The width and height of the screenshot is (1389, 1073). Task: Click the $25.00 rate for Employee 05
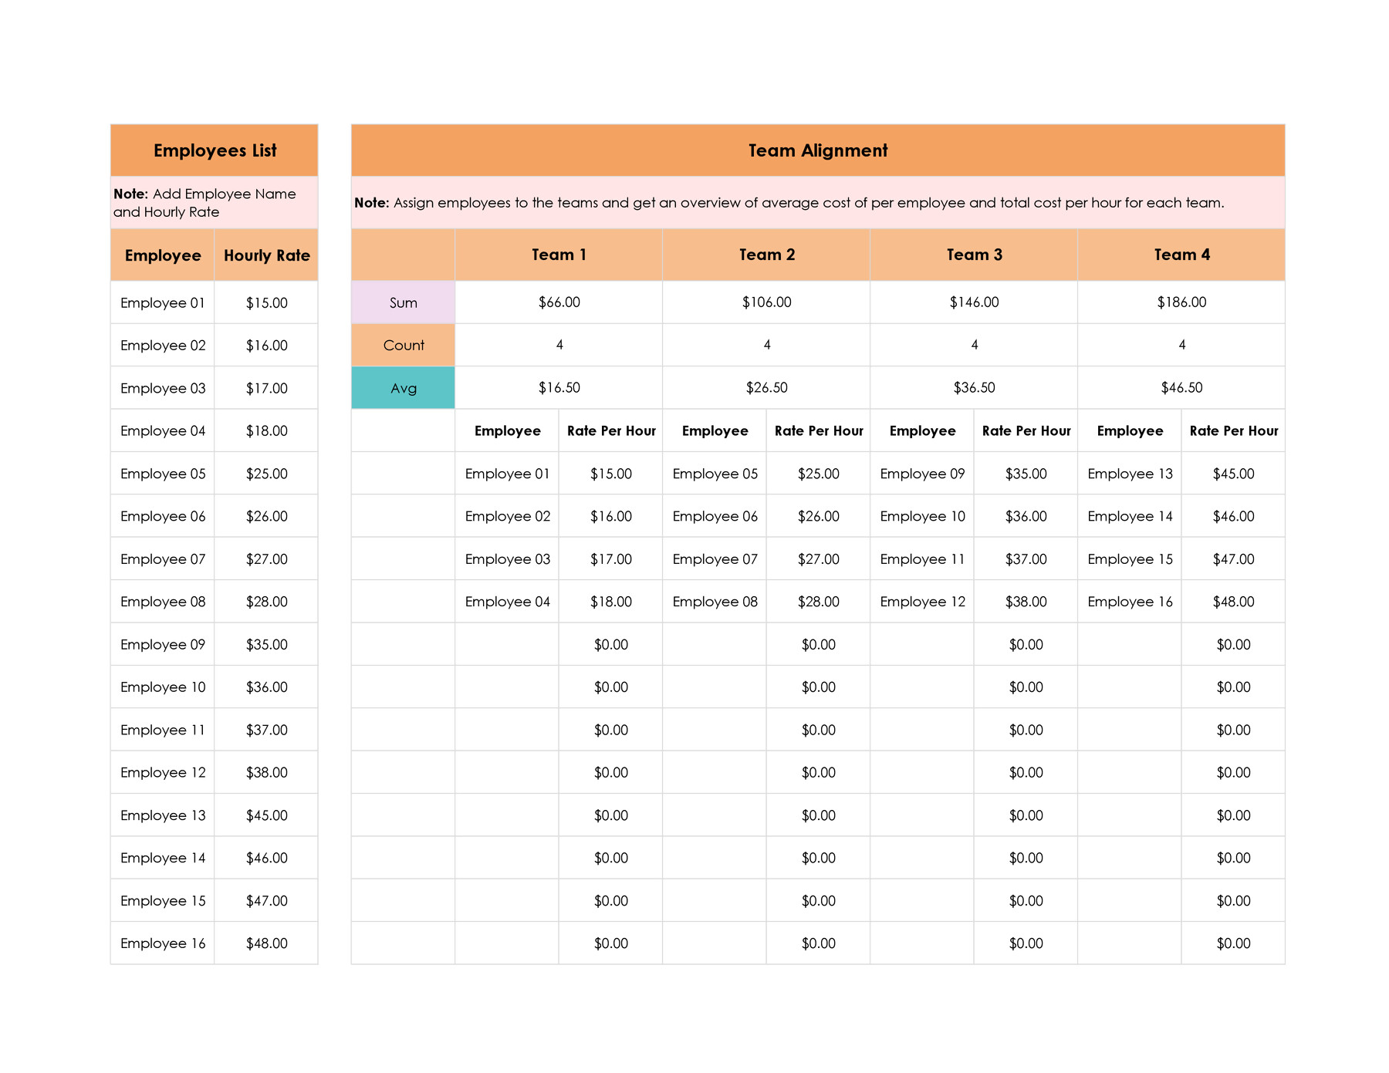pyautogui.click(x=818, y=474)
